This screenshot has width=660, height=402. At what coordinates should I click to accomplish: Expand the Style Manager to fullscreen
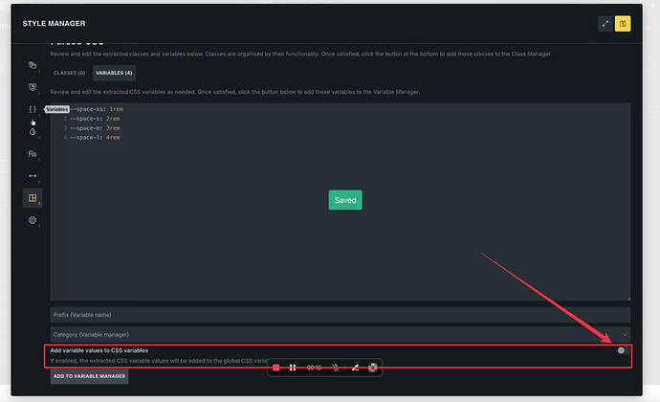pos(605,24)
